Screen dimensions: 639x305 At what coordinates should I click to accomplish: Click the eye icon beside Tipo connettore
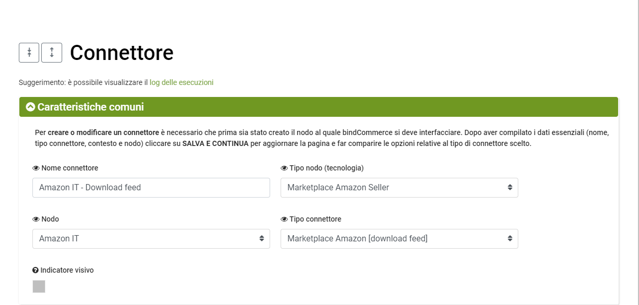[284, 219]
